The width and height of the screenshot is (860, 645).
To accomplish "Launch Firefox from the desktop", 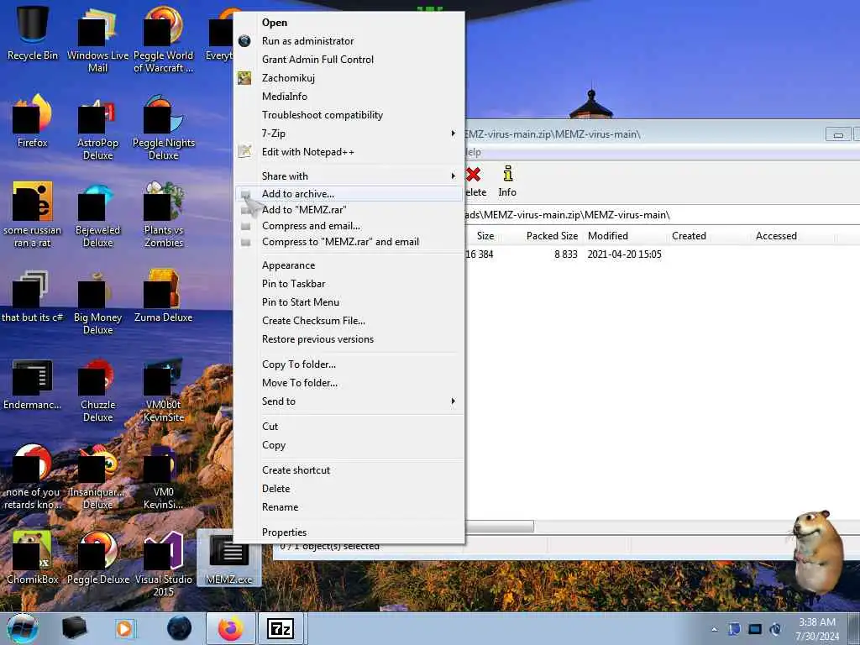I will 33,121.
